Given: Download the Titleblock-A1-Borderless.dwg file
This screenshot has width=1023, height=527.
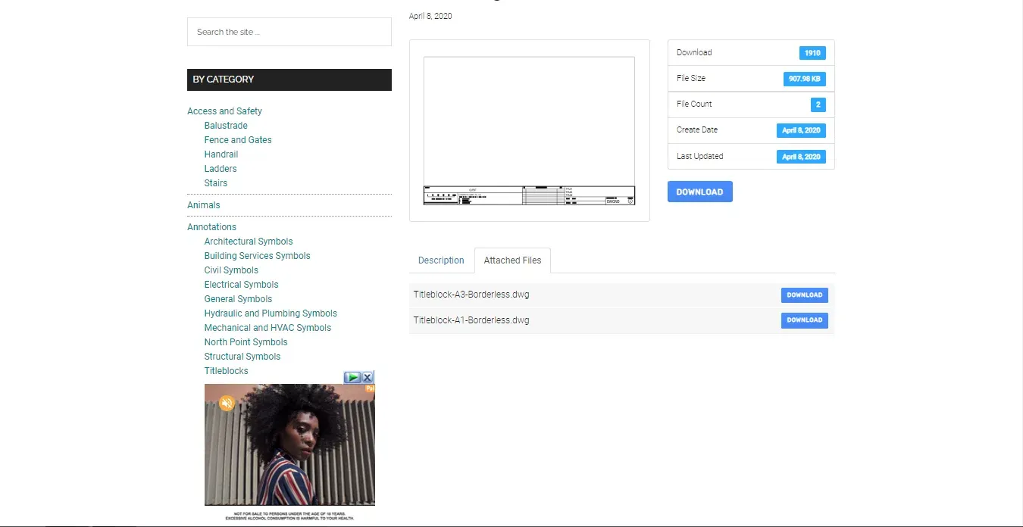Looking at the screenshot, I should point(804,320).
